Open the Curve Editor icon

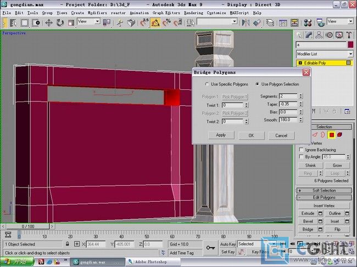pyautogui.click(x=283, y=22)
